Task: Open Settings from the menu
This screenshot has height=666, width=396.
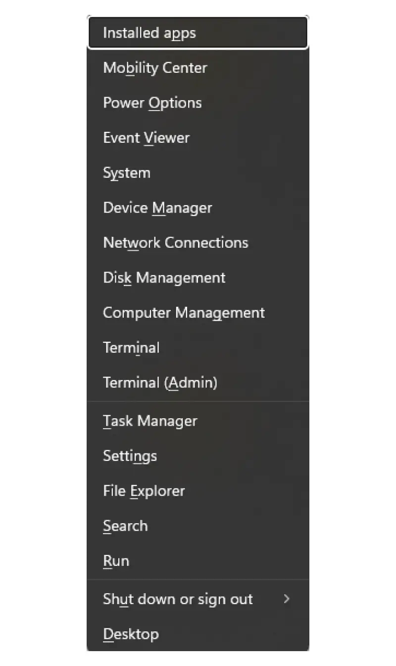Action: click(130, 456)
